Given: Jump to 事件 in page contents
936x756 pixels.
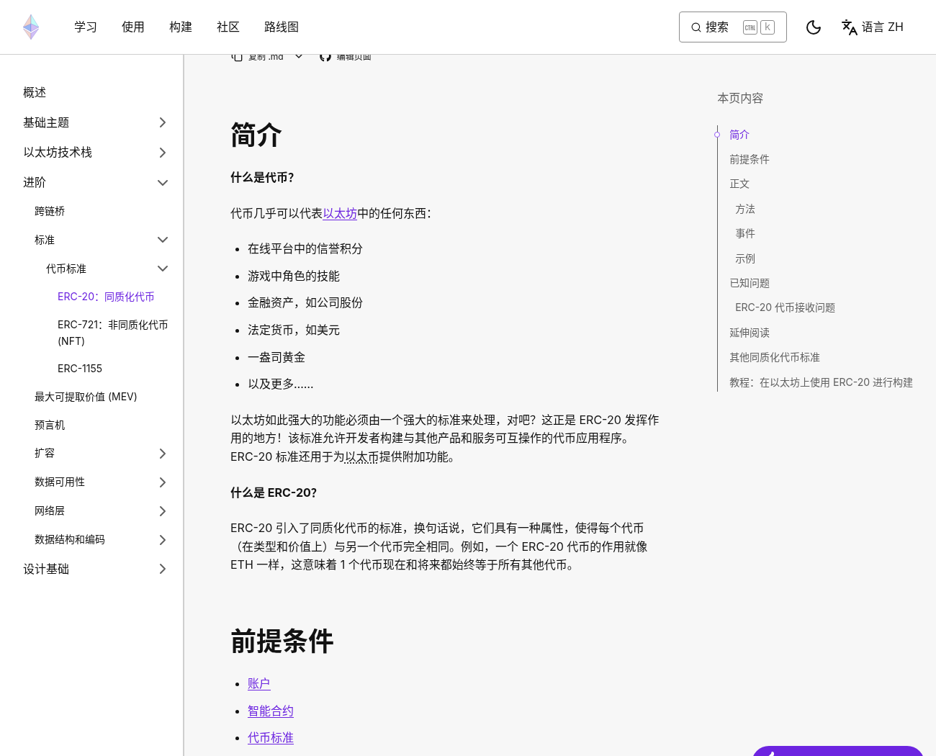Looking at the screenshot, I should point(745,233).
